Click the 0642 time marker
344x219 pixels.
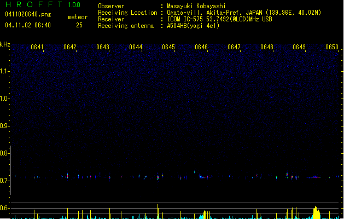(70, 47)
